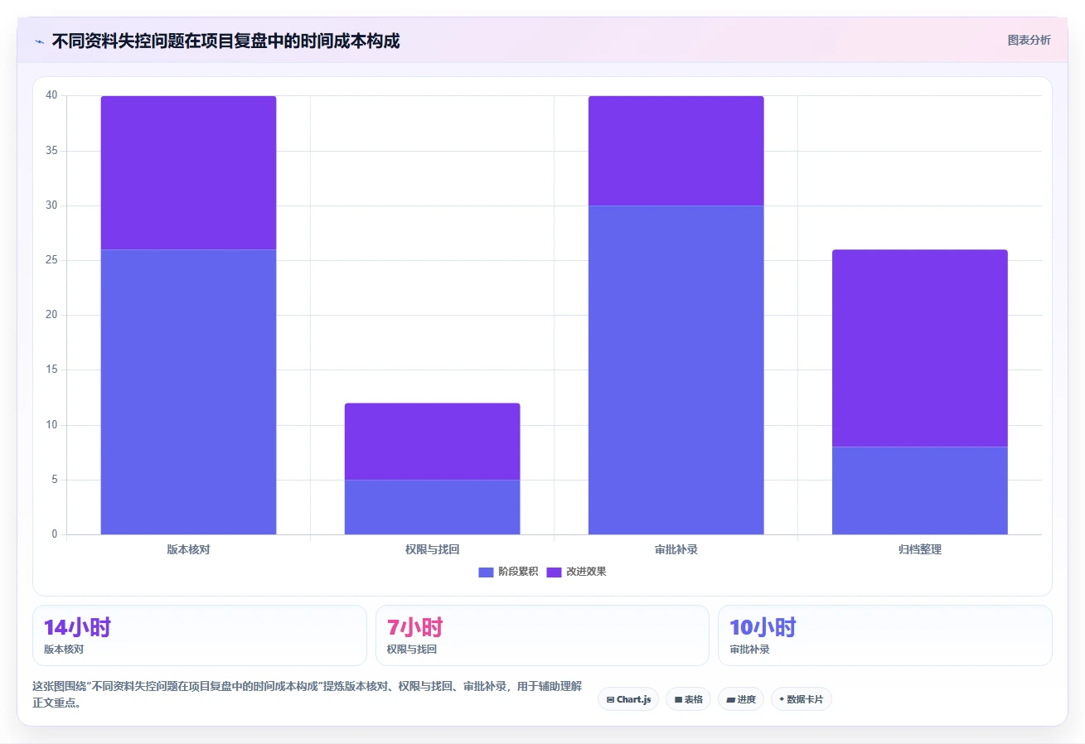Click the x-axis label 权限与找回

click(432, 549)
